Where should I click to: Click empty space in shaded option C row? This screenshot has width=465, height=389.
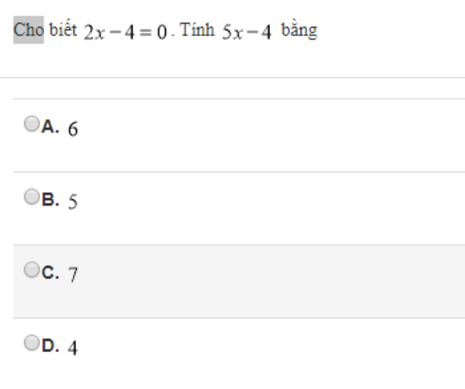(x=272, y=281)
